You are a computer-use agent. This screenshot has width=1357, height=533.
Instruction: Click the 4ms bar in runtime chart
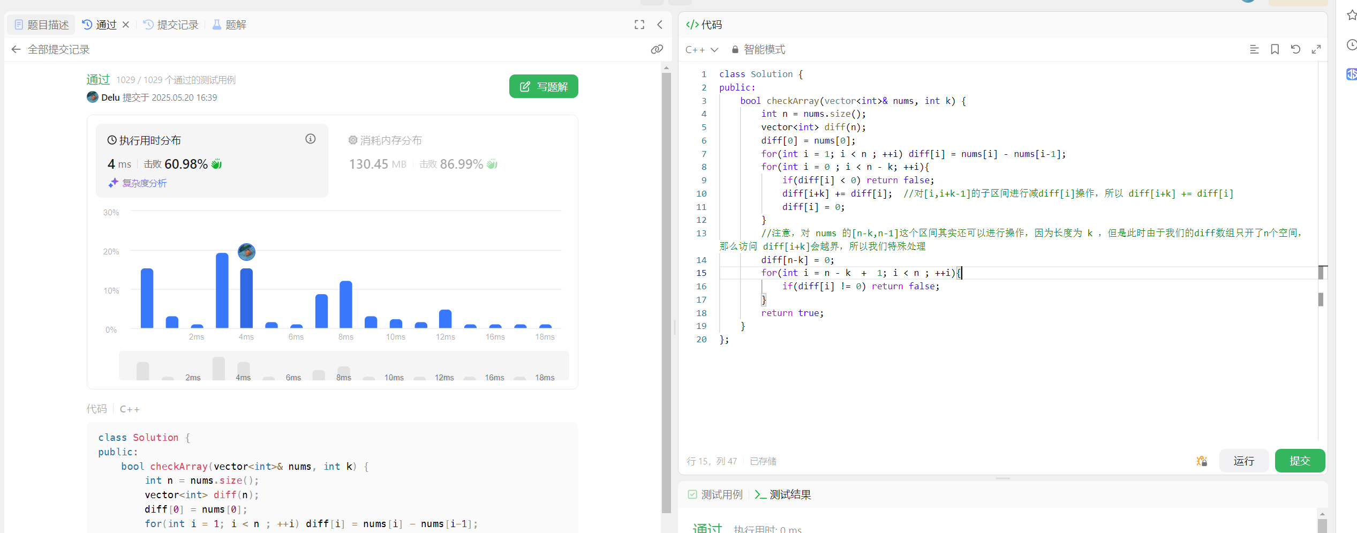point(246,298)
